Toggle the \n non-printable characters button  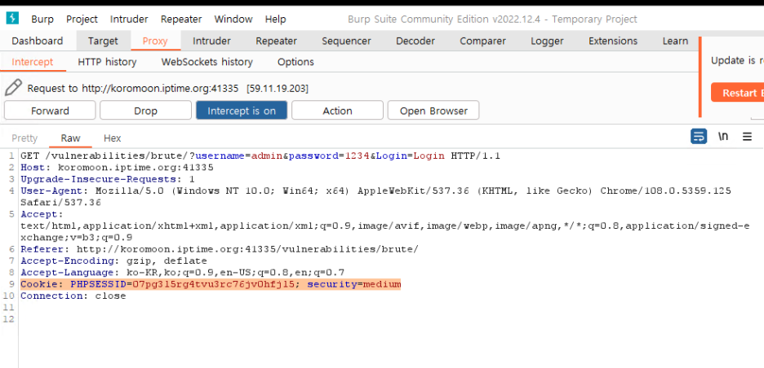(x=723, y=137)
